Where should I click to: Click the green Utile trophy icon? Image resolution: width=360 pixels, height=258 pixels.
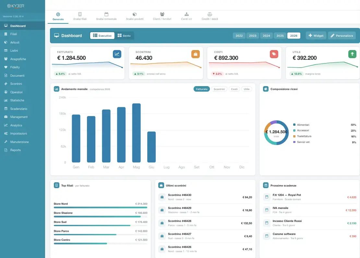coord(352,54)
